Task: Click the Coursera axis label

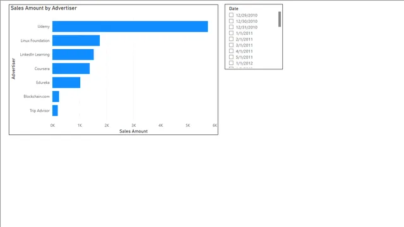Action: 42,69
